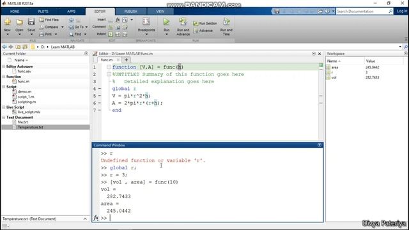Click the Compare button

coord(49,27)
